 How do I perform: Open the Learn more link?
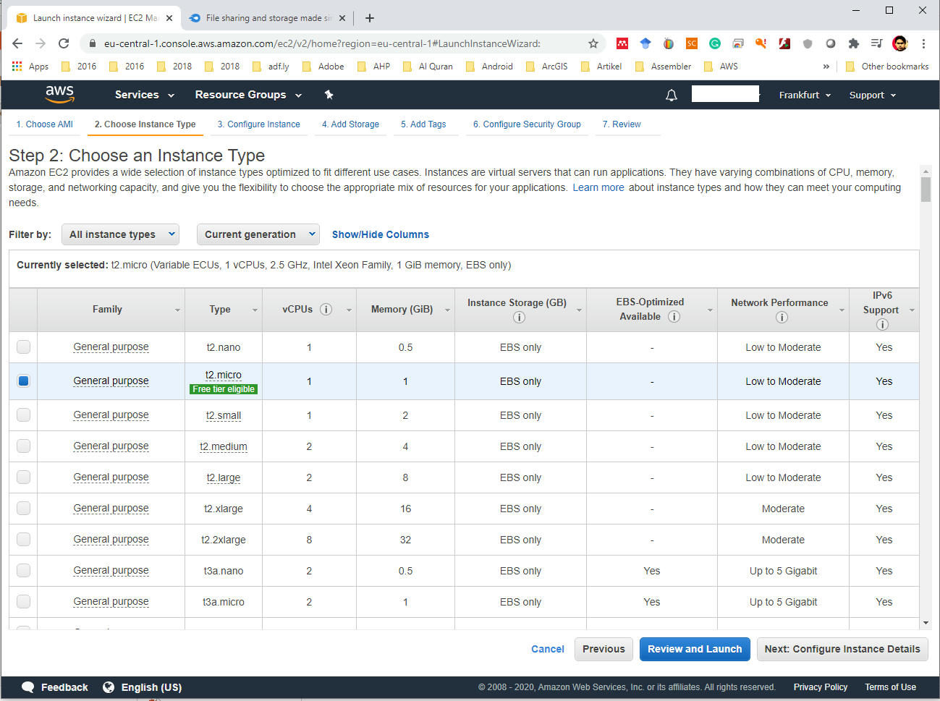pyautogui.click(x=598, y=187)
